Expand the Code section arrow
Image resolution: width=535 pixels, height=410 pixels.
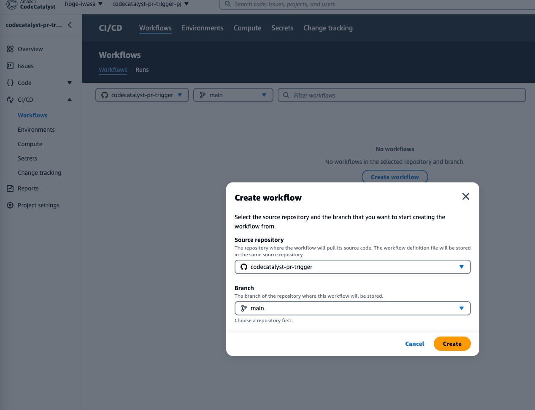coord(70,83)
